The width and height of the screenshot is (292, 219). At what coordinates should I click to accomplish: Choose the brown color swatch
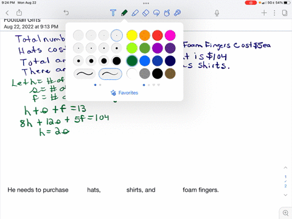(170, 74)
